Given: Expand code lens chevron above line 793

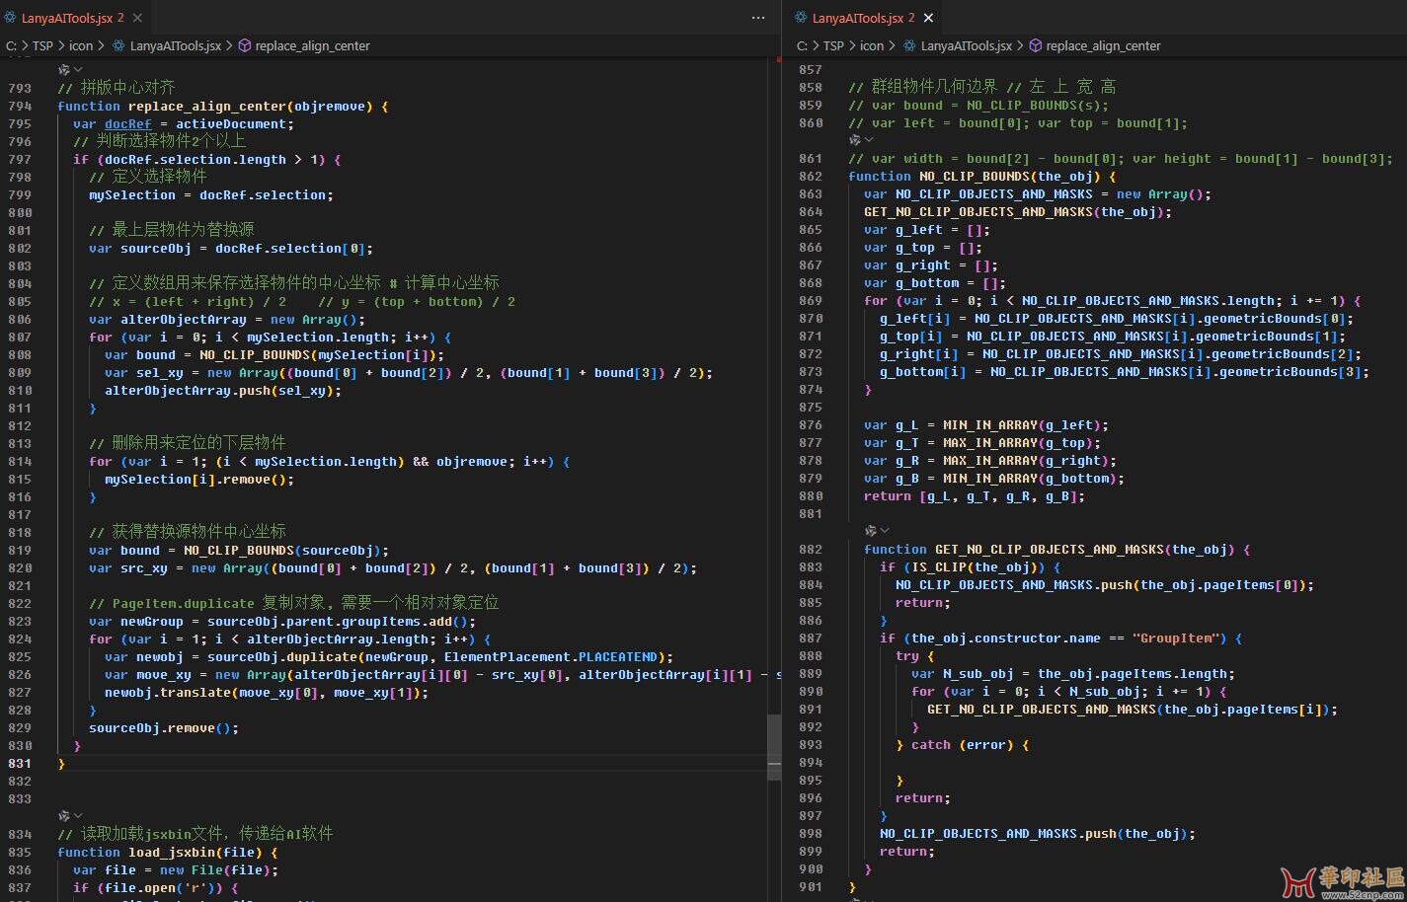Looking at the screenshot, I should (78, 69).
